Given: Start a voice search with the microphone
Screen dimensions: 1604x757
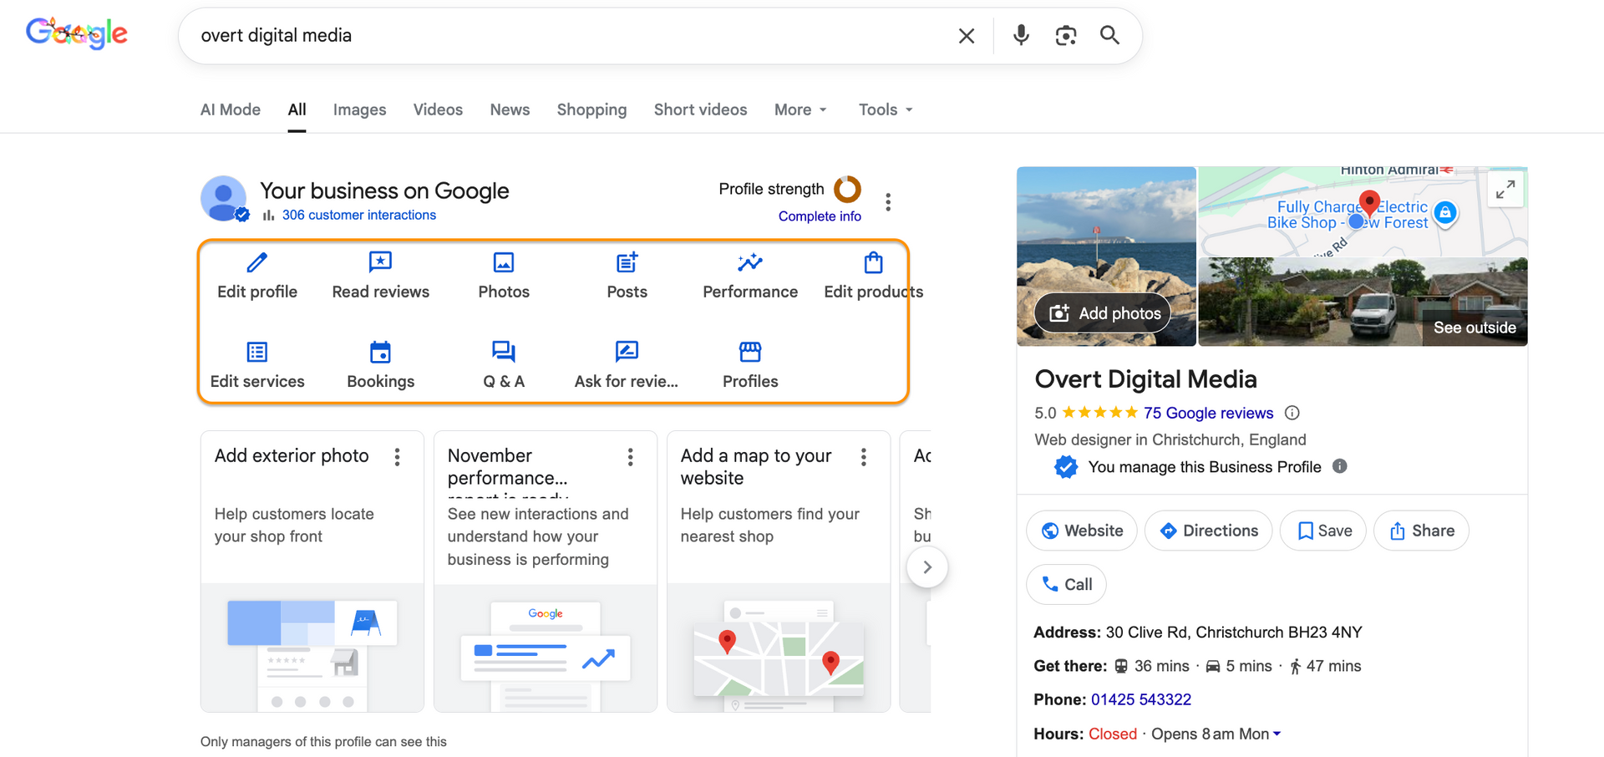Looking at the screenshot, I should point(1020,35).
